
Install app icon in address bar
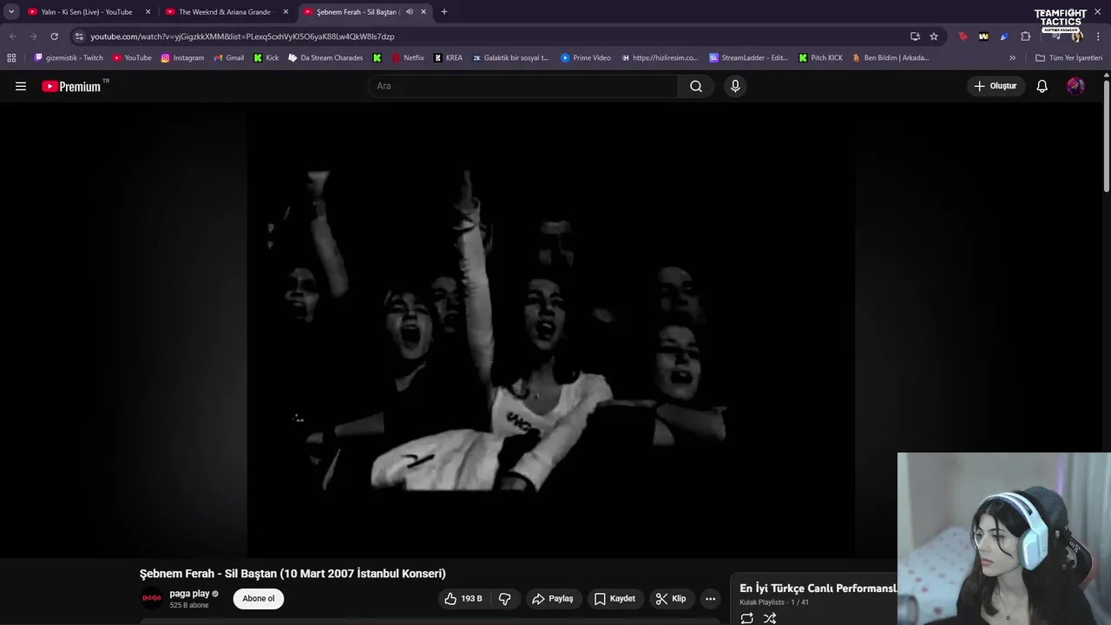[x=915, y=36]
